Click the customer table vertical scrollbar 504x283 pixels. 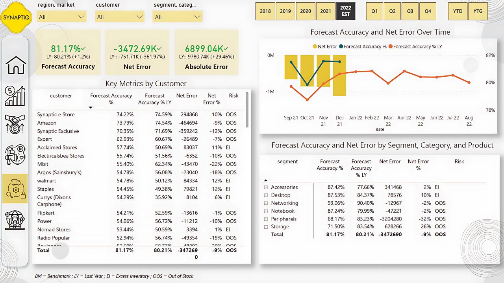click(247, 110)
